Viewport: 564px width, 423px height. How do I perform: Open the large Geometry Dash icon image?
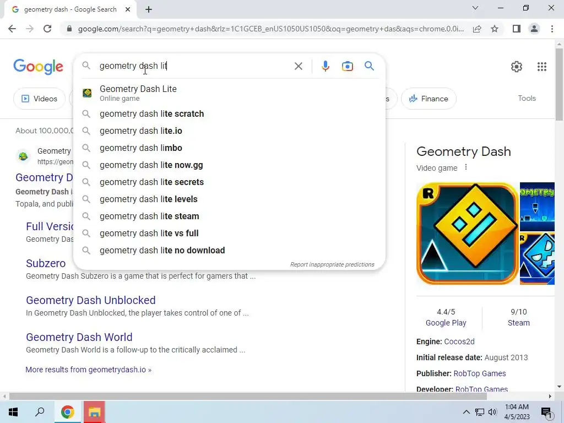[467, 234]
